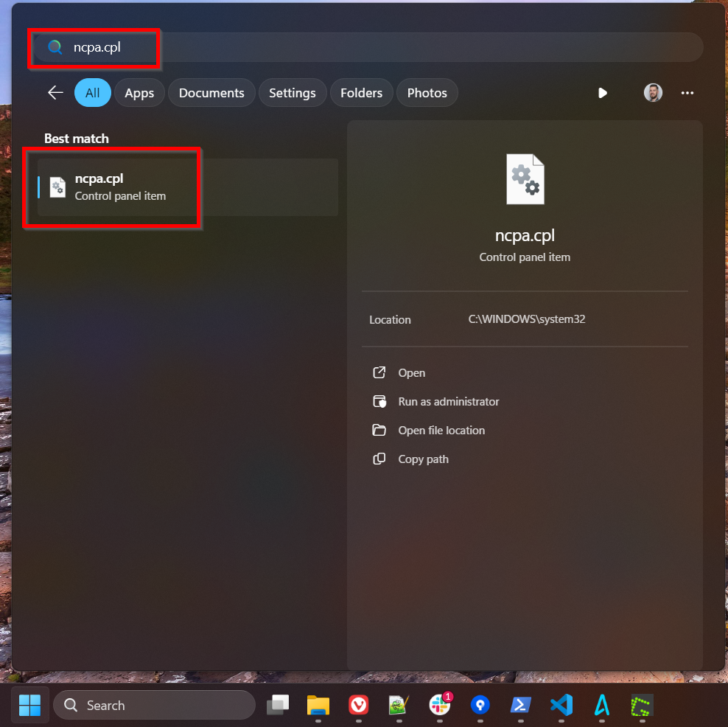The width and height of the screenshot is (728, 727).
Task: Click the large ncpa.cpl icon in preview pane
Action: (x=525, y=179)
